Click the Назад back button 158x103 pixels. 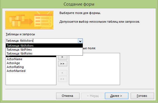click(x=93, y=96)
